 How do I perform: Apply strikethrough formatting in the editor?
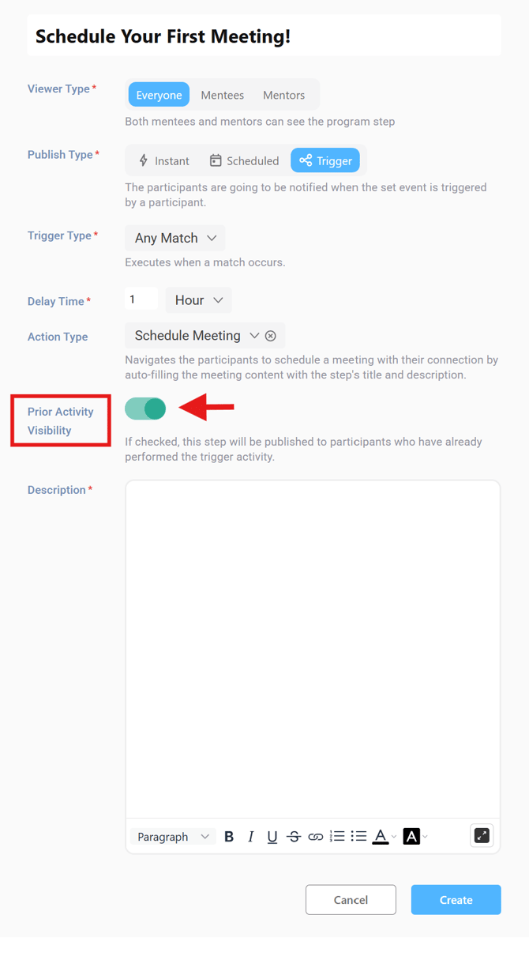[294, 836]
